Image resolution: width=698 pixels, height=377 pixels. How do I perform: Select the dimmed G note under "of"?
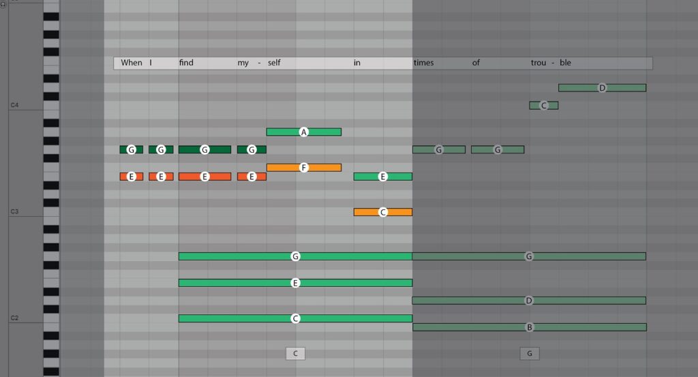tap(498, 149)
